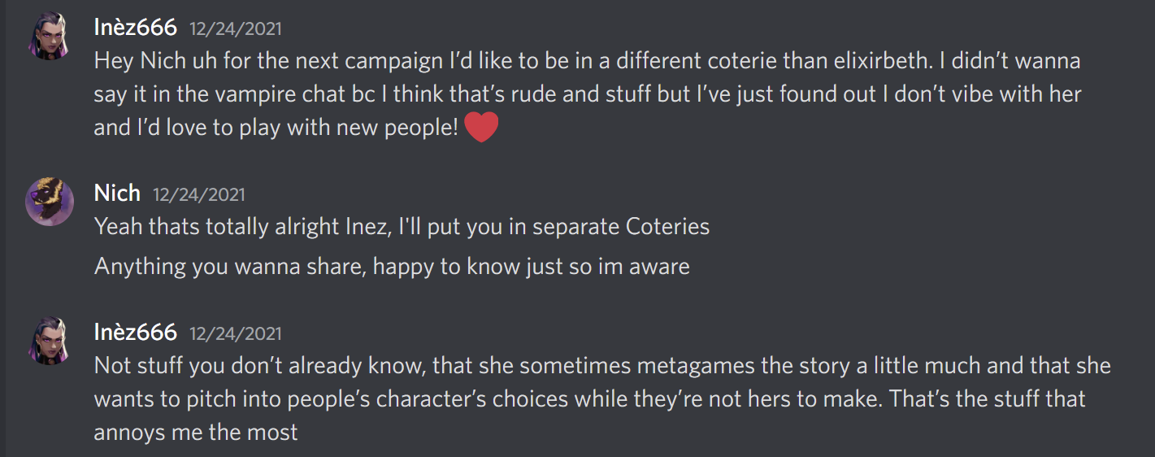Click the first message's 12/24/2021 timestamp
Image resolution: width=1155 pixels, height=457 pixels.
[x=236, y=29]
